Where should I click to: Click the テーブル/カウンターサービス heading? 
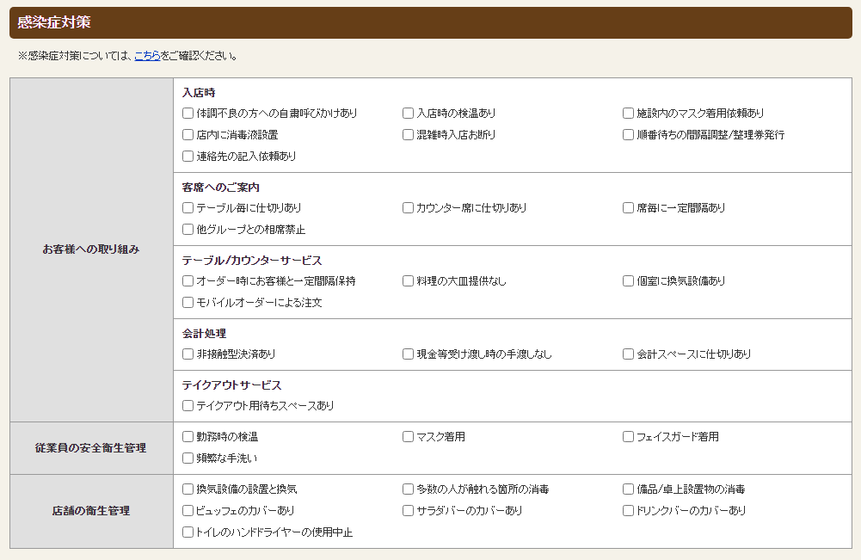click(252, 261)
